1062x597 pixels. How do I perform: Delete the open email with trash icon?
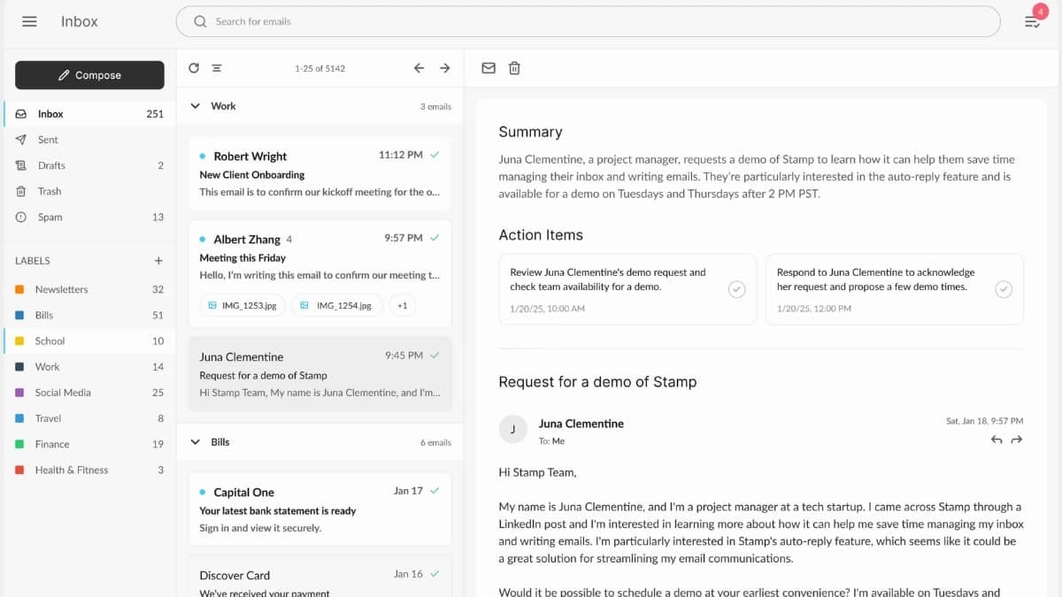[x=514, y=68]
